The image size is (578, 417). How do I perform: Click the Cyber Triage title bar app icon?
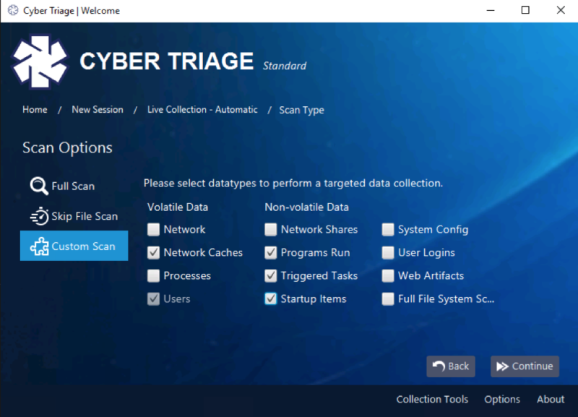(x=13, y=10)
